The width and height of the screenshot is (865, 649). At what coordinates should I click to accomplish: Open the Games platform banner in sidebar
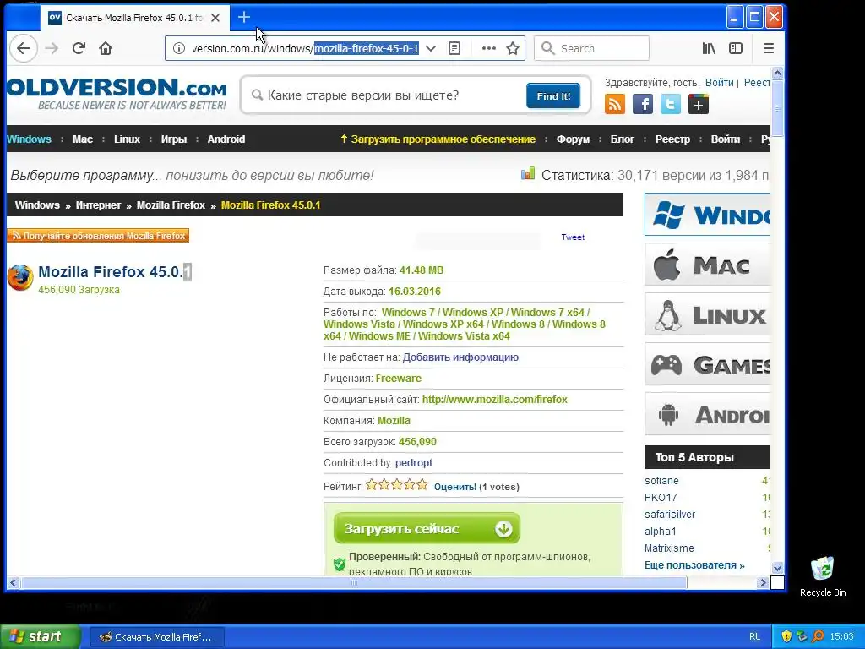point(707,364)
